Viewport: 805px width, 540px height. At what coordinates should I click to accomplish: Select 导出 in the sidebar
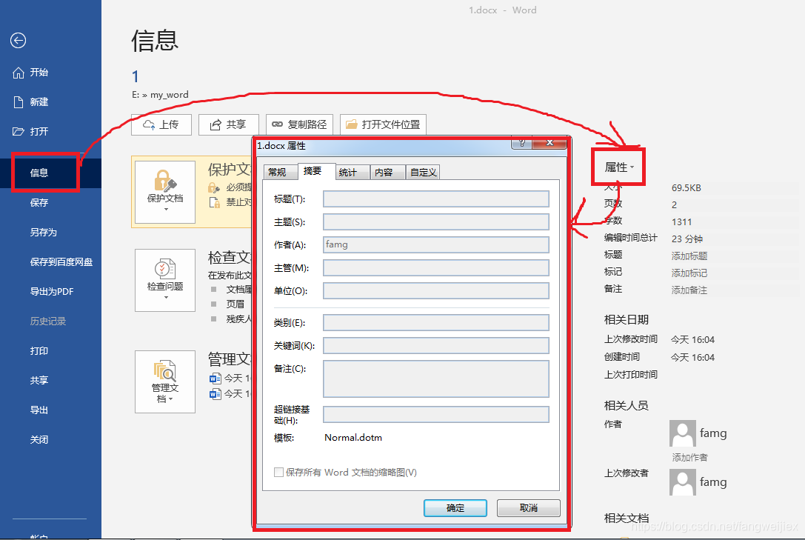(39, 410)
